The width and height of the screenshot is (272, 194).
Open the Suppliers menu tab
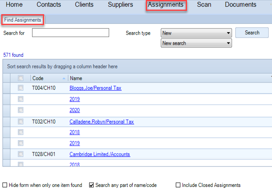pyautogui.click(x=120, y=5)
